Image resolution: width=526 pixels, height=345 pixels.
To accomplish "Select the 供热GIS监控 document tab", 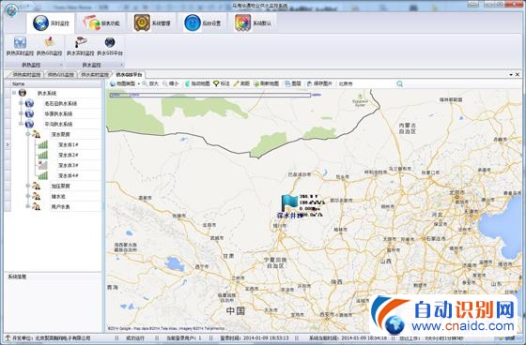I will coord(61,75).
